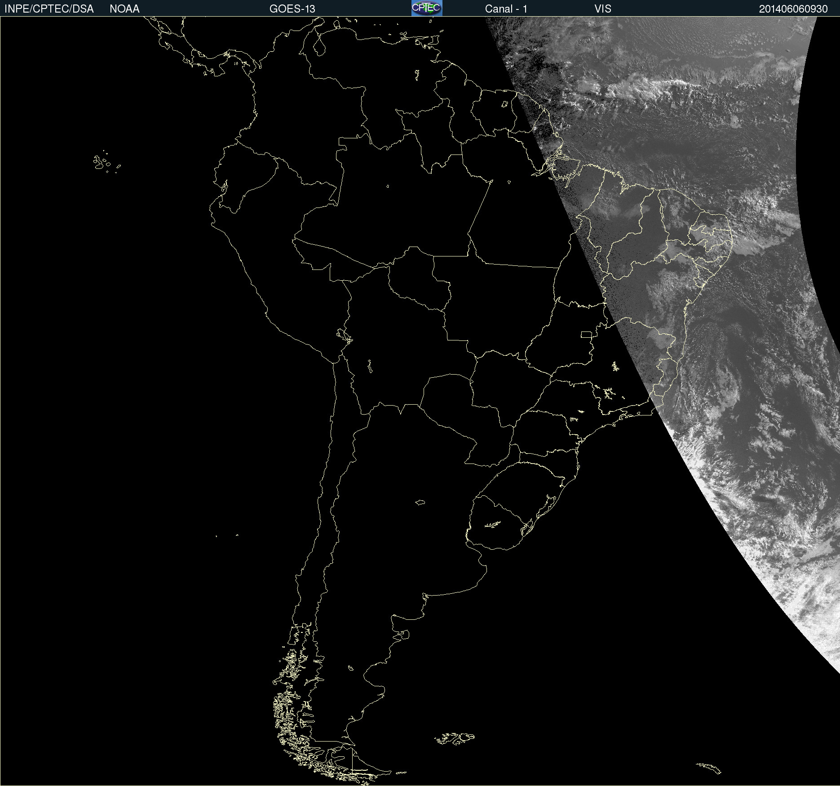
Task: Click the 201406060930 timestamp
Action: point(793,9)
